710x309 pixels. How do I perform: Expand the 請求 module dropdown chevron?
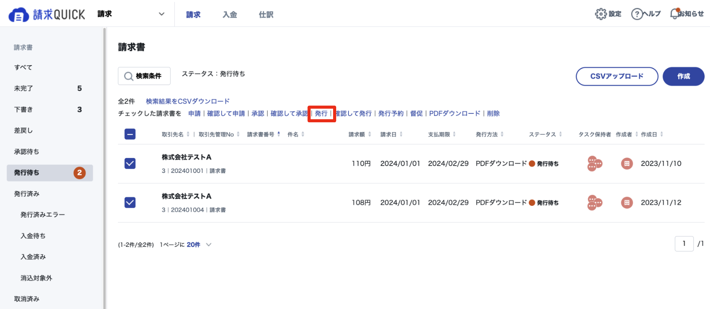coord(162,14)
